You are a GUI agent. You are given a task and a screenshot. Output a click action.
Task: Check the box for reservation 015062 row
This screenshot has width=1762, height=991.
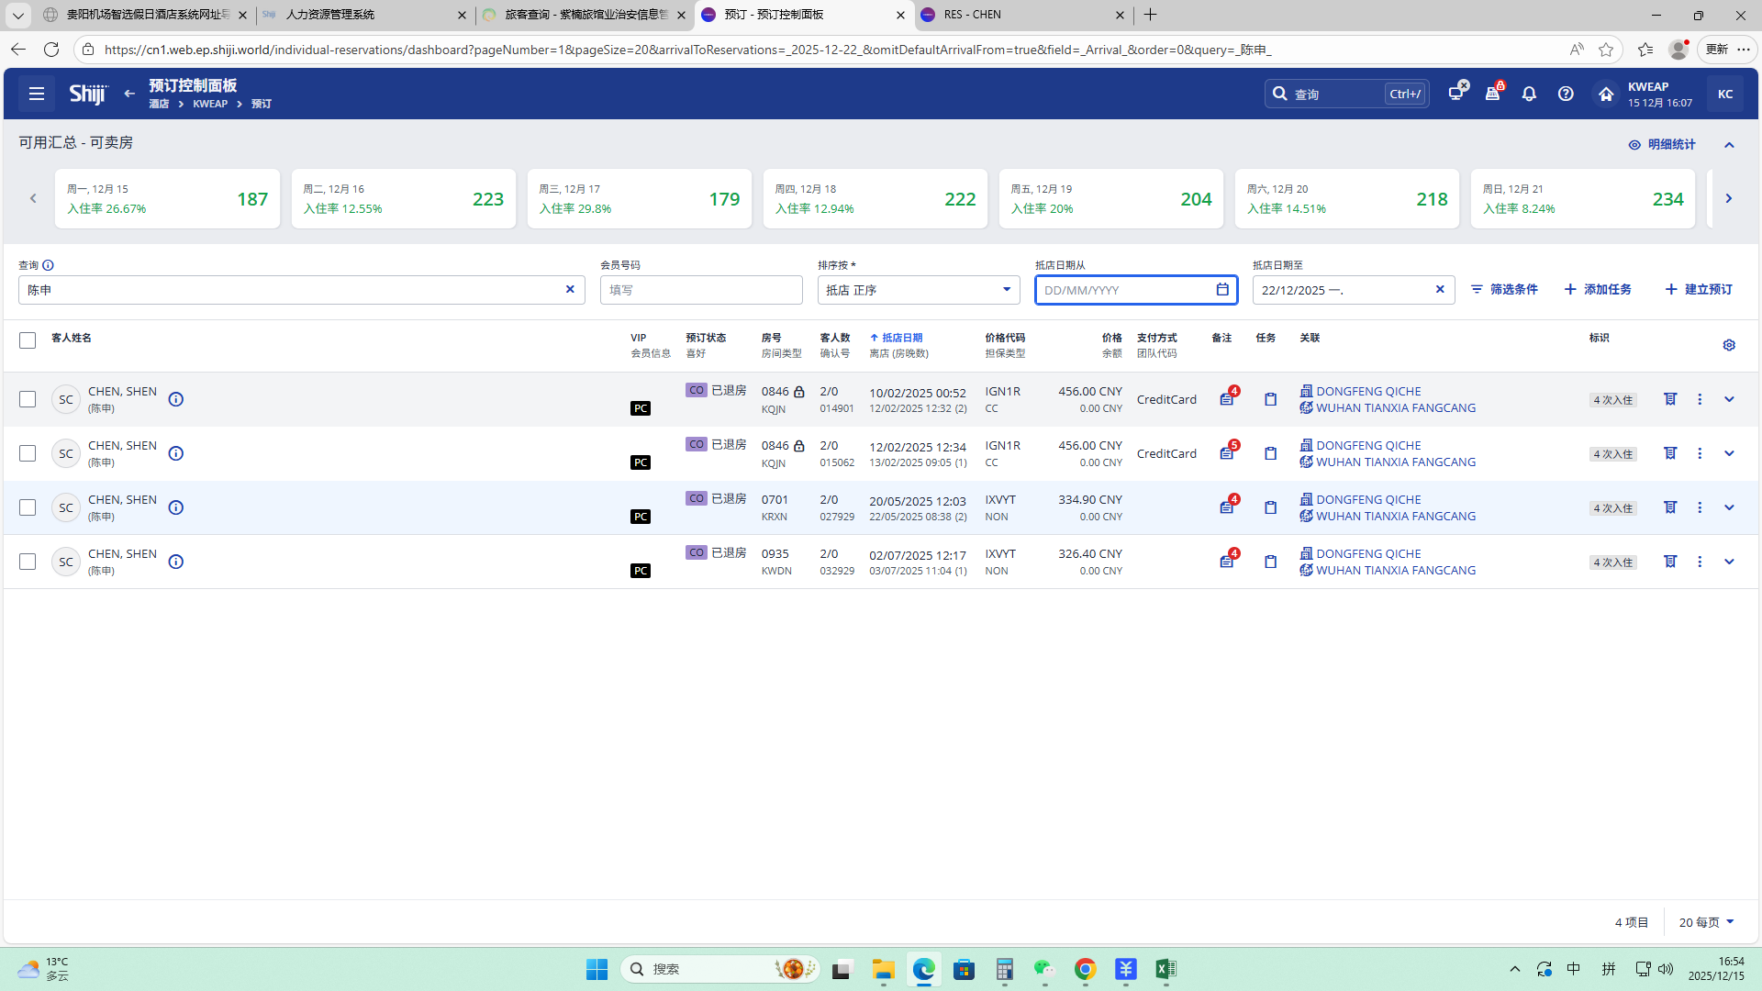(x=28, y=453)
